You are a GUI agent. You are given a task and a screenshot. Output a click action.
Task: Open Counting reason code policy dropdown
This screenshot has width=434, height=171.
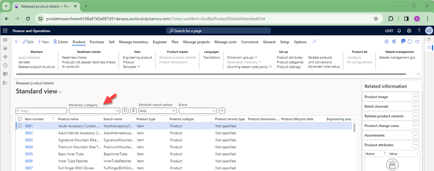point(250,67)
